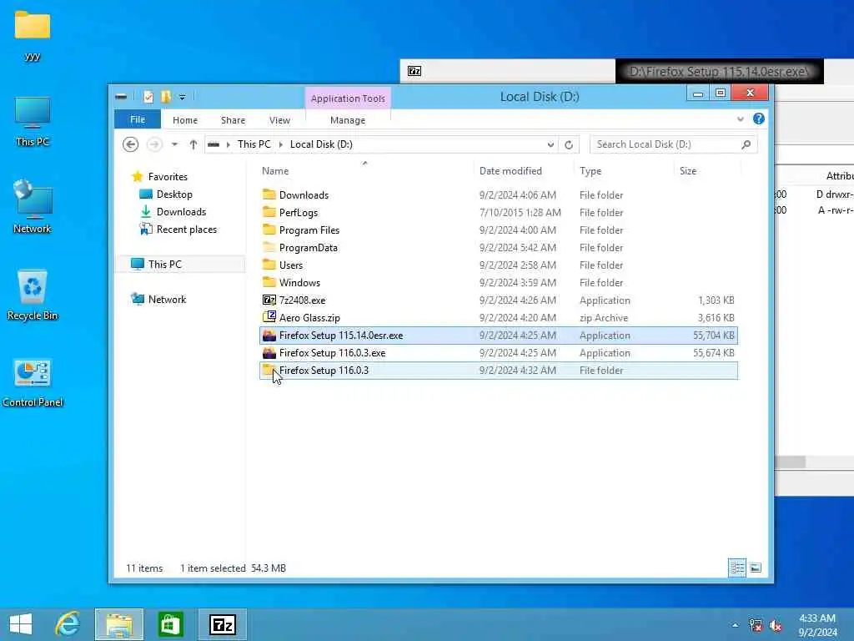854x641 pixels.
Task: Go up one folder level
Action: (x=193, y=144)
